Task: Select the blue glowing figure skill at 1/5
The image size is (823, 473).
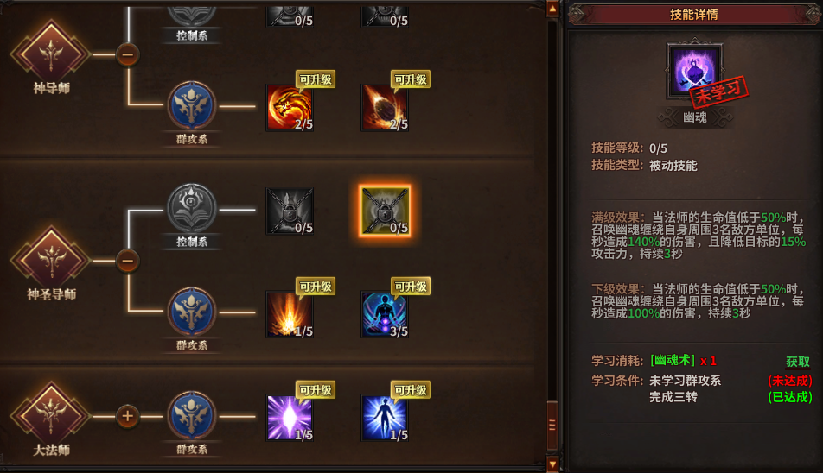Action: click(x=385, y=418)
